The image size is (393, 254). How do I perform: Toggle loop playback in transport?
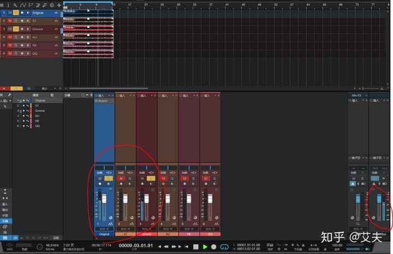(224, 247)
